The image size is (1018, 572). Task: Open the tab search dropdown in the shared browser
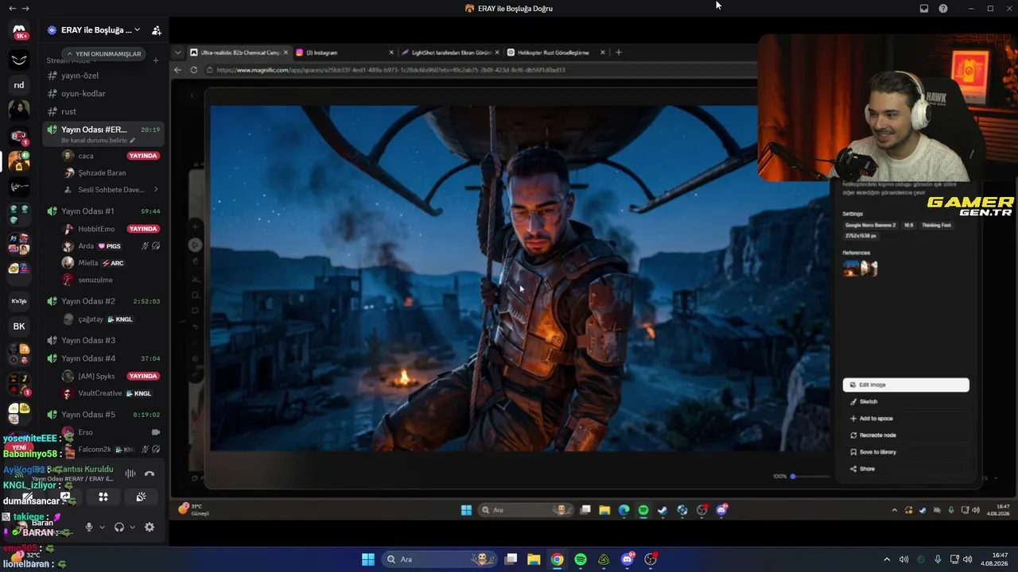[x=177, y=52]
